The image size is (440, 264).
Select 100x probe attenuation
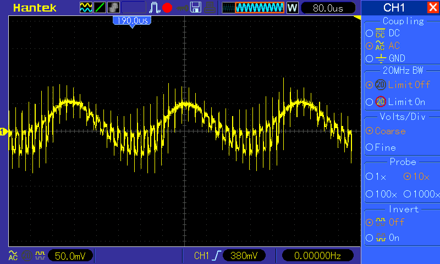click(x=381, y=194)
